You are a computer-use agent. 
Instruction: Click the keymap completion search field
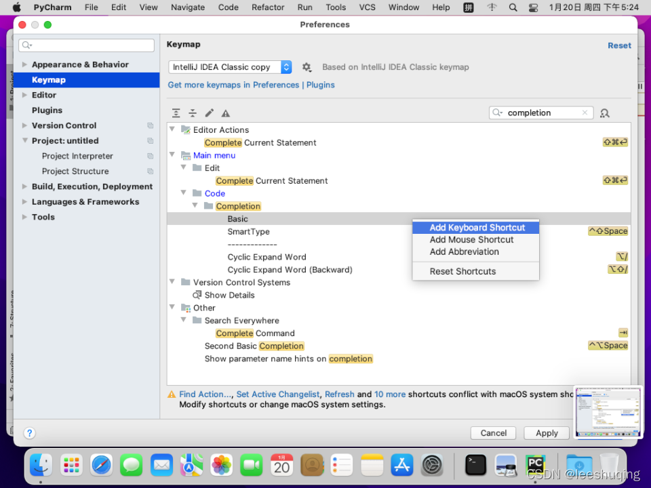(541, 113)
